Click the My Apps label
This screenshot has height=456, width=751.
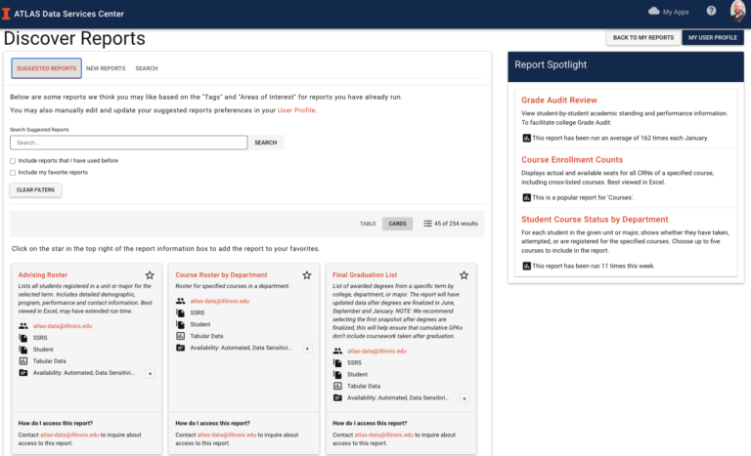click(x=676, y=12)
